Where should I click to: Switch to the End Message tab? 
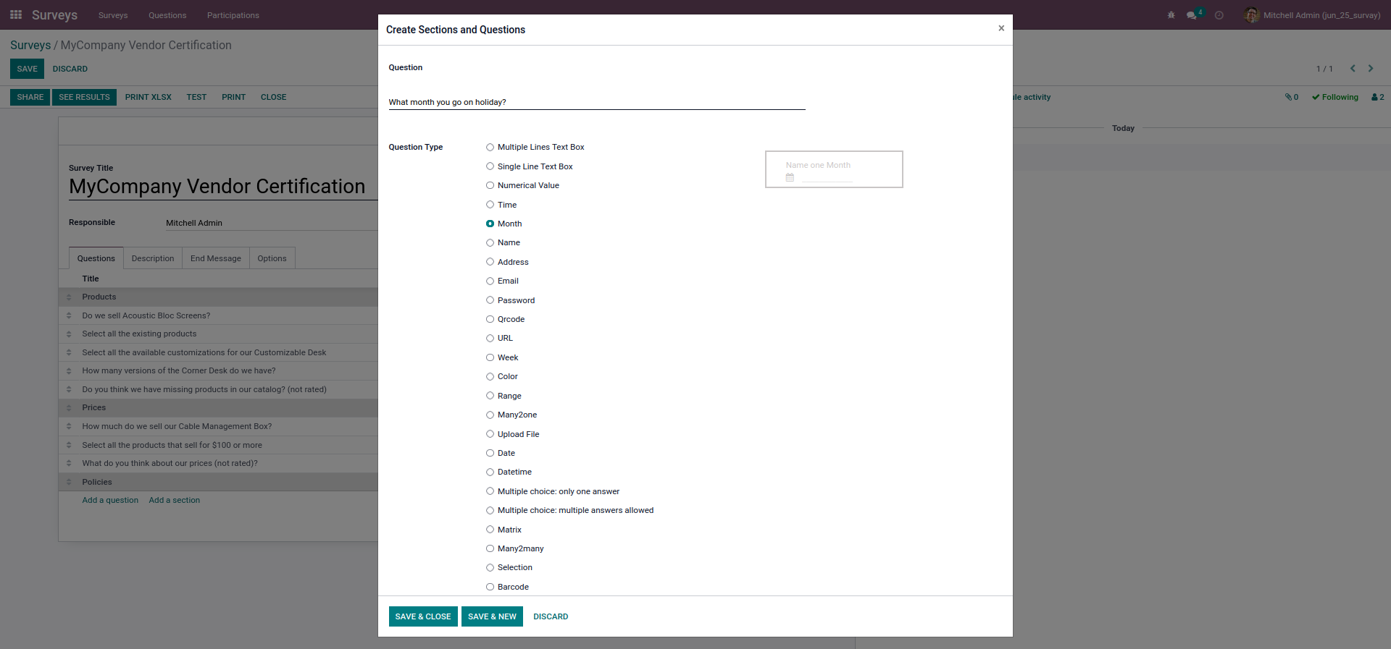point(216,258)
